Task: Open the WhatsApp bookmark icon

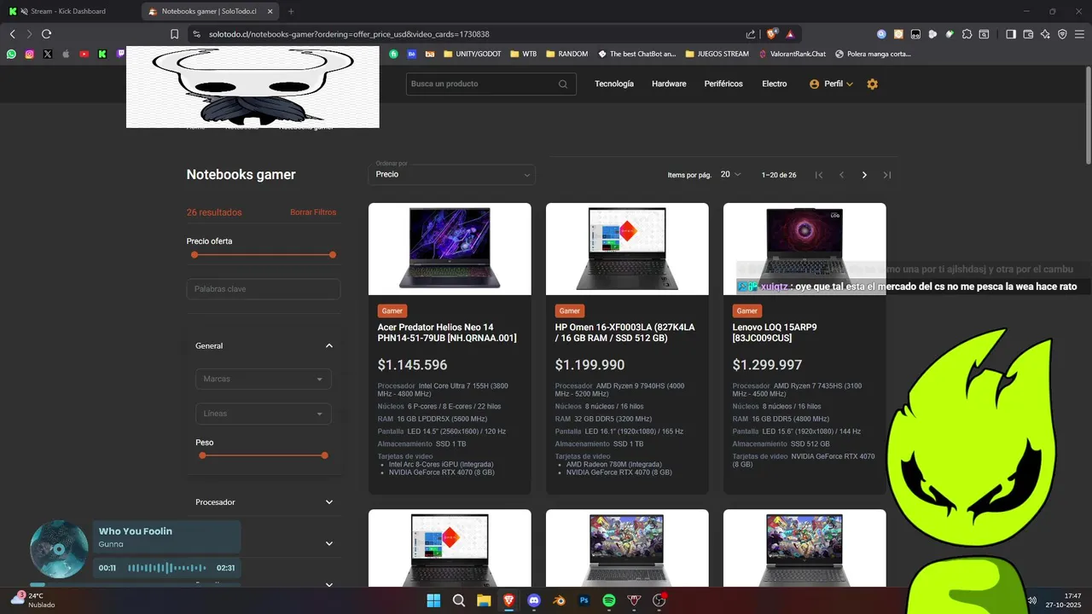Action: [x=11, y=54]
